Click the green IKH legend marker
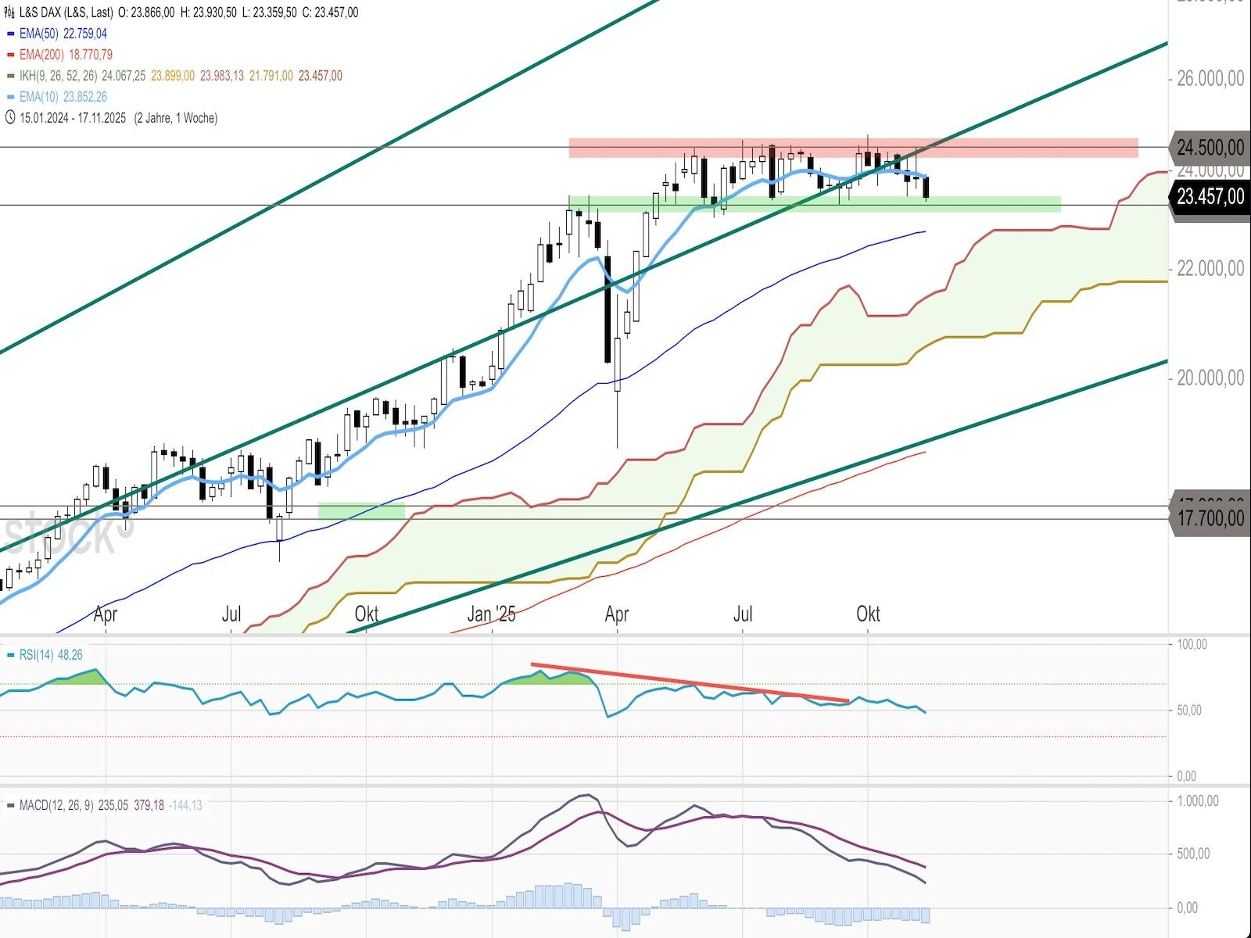Viewport: 1251px width, 938px height. pos(10,77)
